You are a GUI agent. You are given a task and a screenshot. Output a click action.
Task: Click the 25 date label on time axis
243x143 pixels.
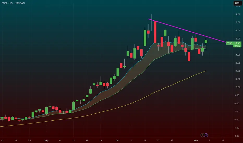(x=29, y=140)
